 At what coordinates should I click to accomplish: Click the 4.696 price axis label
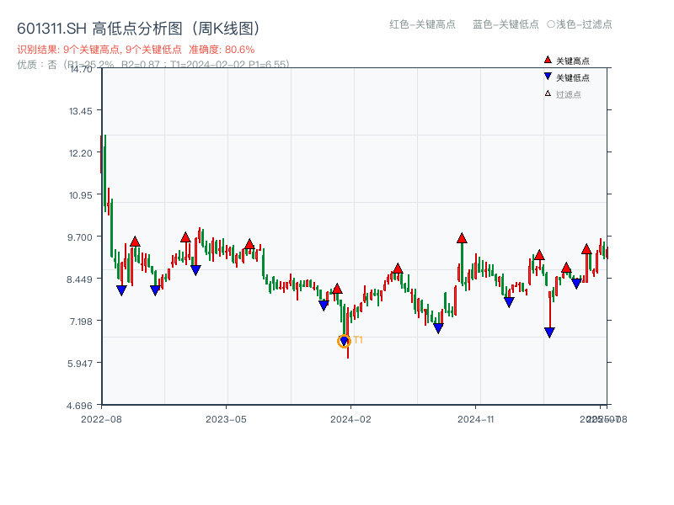click(x=79, y=406)
